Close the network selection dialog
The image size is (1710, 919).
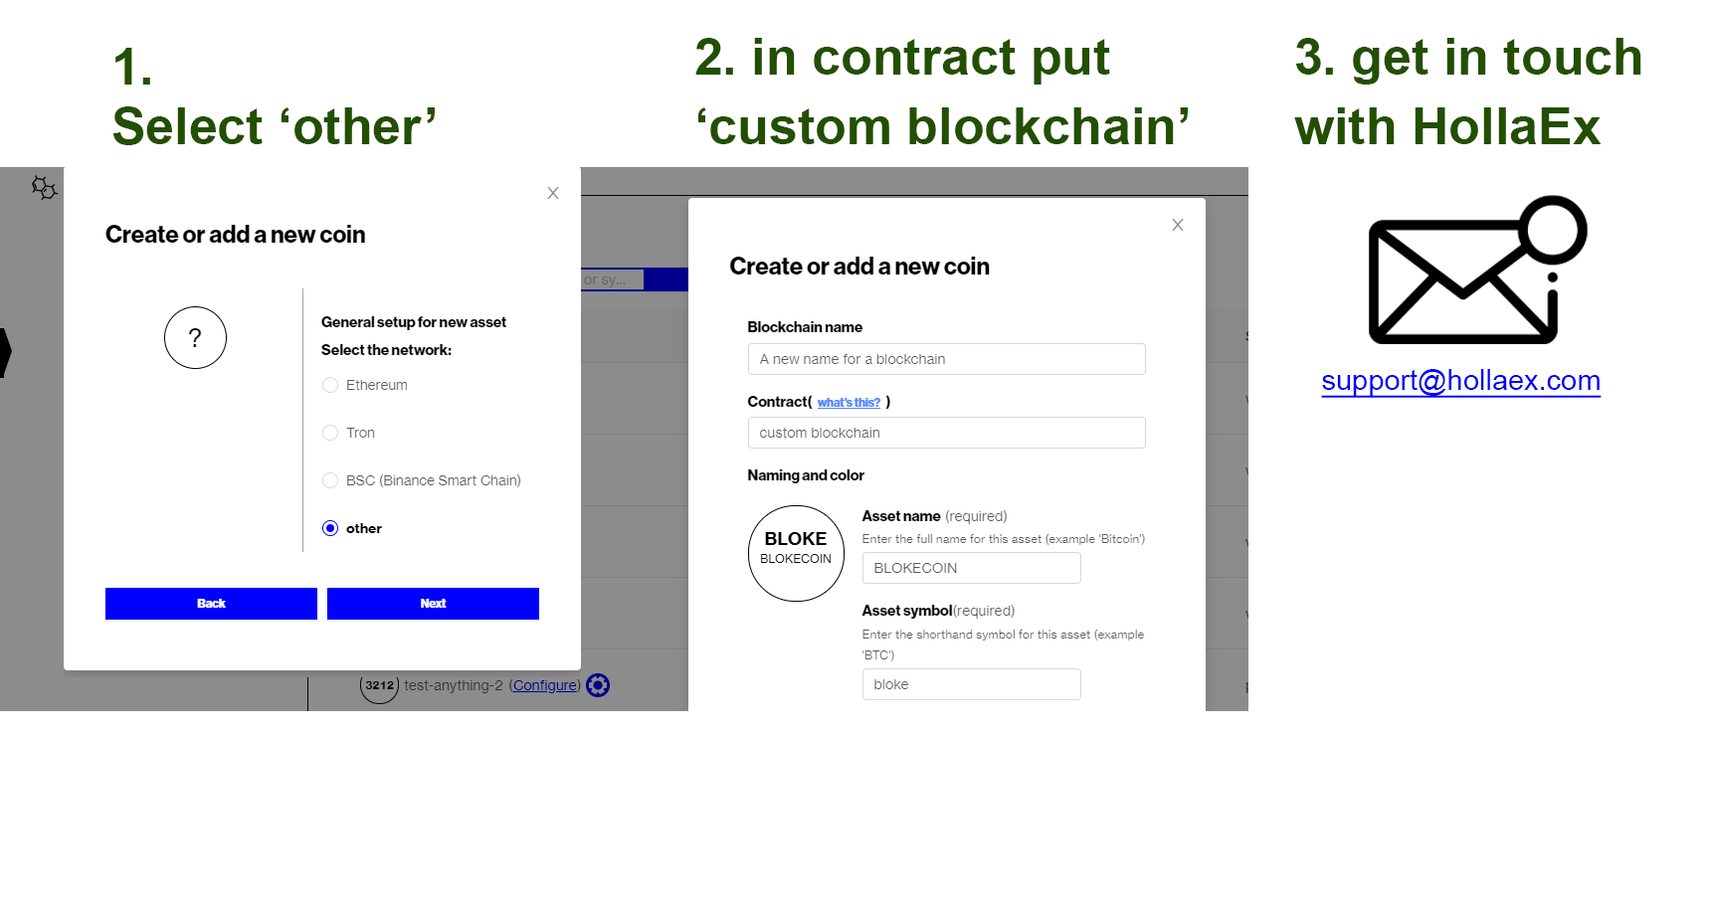[x=553, y=193]
